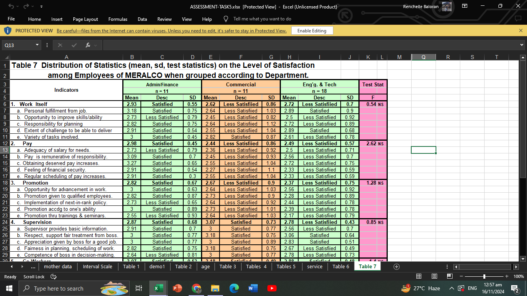527x296 pixels.
Task: Click the formula bar Enter checkmark icon
Action: click(x=74, y=45)
